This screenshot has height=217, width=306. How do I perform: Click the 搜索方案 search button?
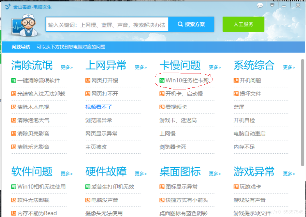pyautogui.click(x=191, y=24)
